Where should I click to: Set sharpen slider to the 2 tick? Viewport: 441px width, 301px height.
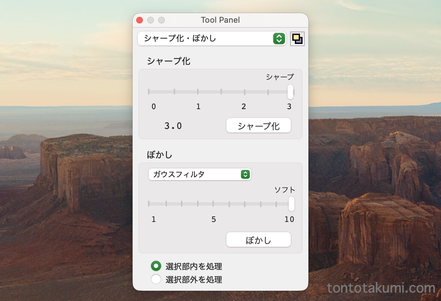coord(244,92)
